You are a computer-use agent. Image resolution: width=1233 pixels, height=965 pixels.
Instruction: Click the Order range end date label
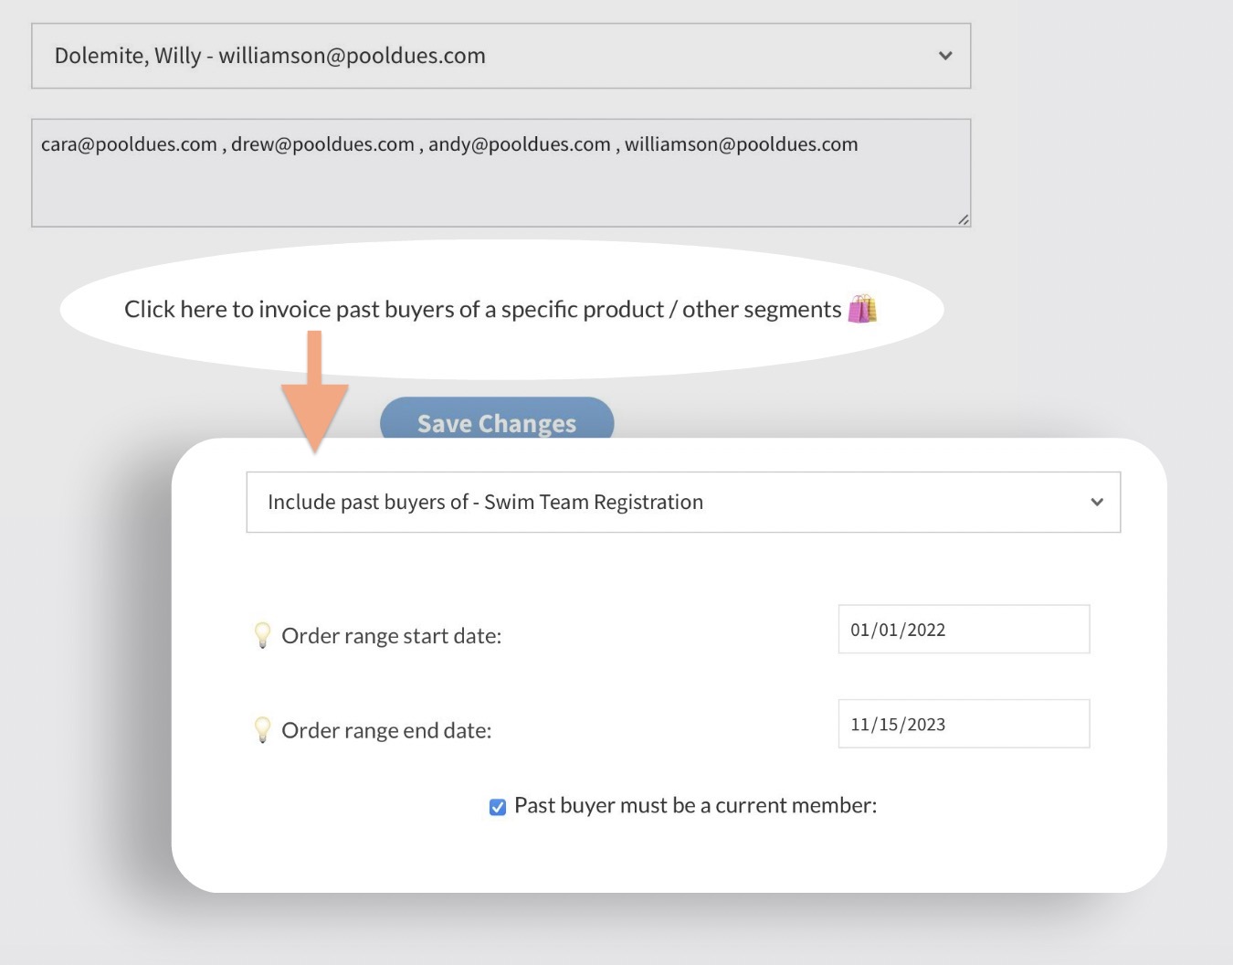click(386, 730)
